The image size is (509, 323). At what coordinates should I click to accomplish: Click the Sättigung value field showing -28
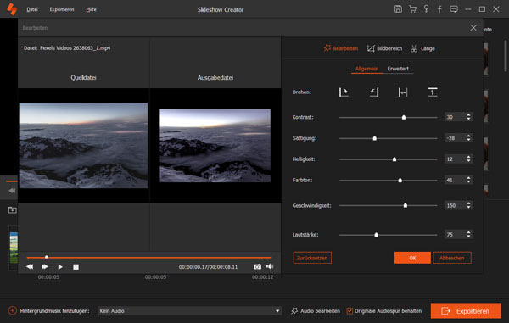(x=455, y=138)
